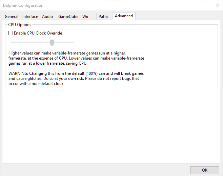
Task: Click slider track right of the handle
Action: (x=64, y=42)
